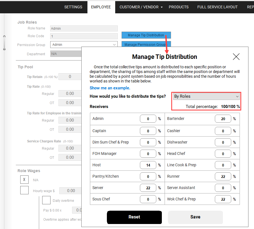Click the Runner percentage field

[x=223, y=177]
